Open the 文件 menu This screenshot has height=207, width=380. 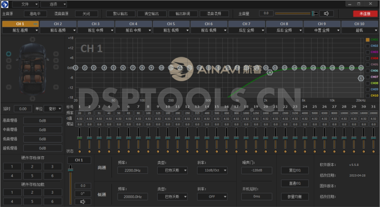[x=28, y=4]
